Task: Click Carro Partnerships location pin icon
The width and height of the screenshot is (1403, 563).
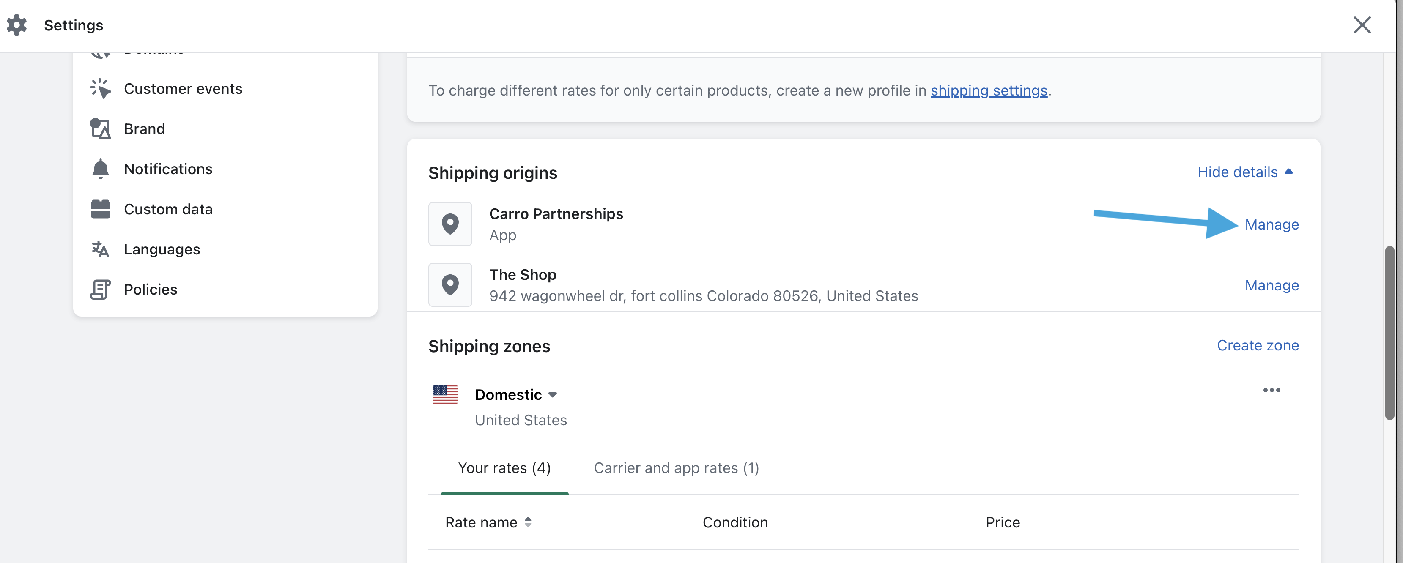Action: coord(450,224)
